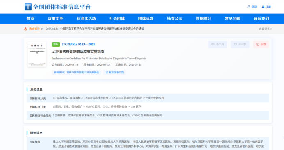Open the 常见问题 menu

(x=232, y=18)
